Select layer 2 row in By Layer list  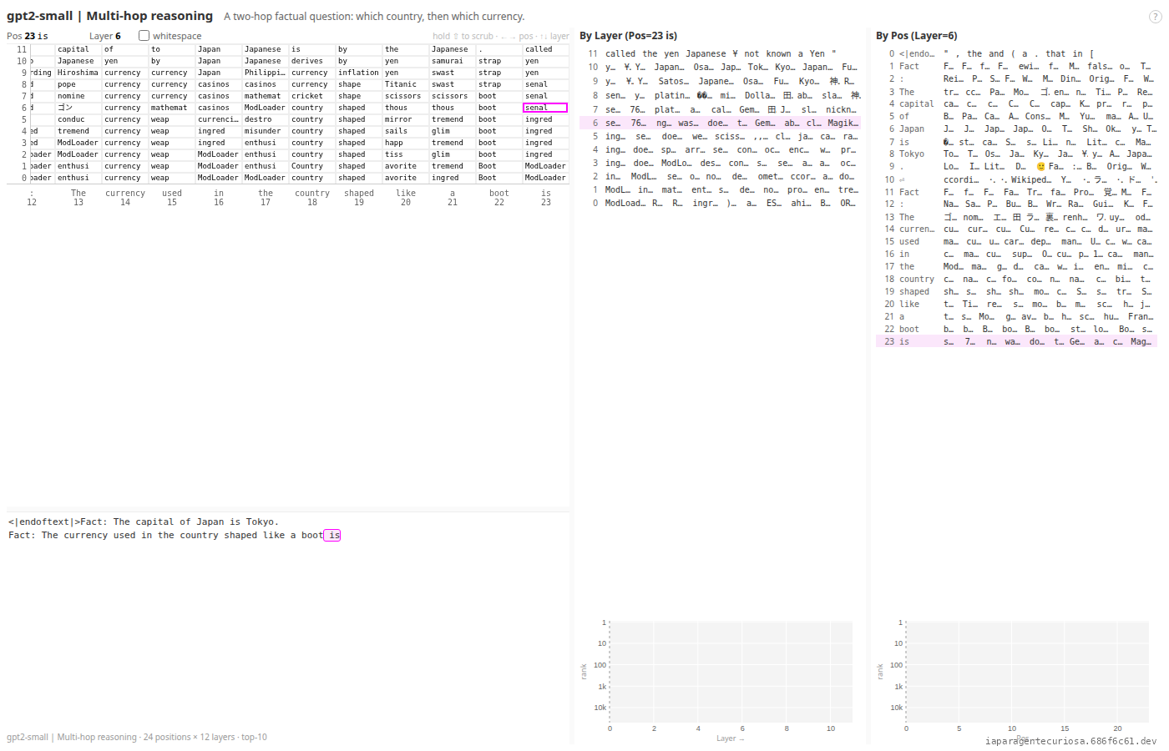(720, 176)
